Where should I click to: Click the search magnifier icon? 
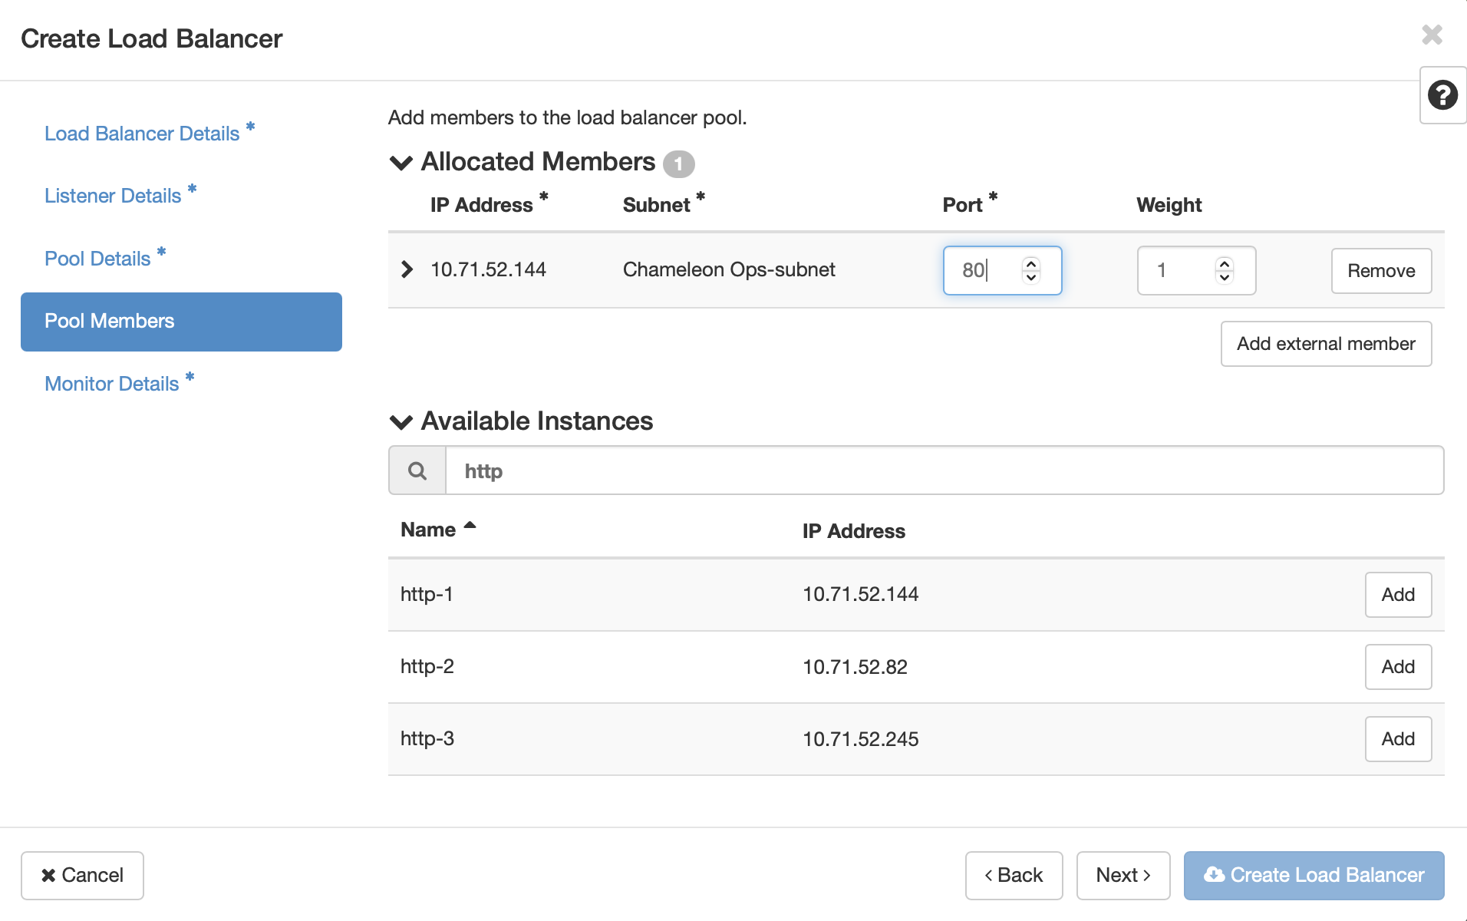[417, 470]
